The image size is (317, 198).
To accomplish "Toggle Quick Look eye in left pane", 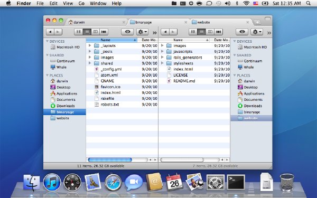I will pos(127,32).
